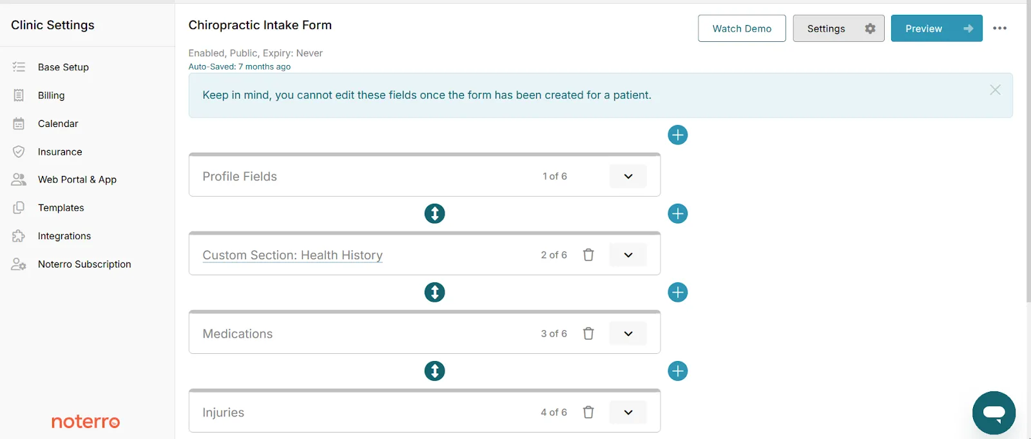This screenshot has height=439, width=1031.
Task: Dismiss the info banner with X
Action: [x=995, y=90]
